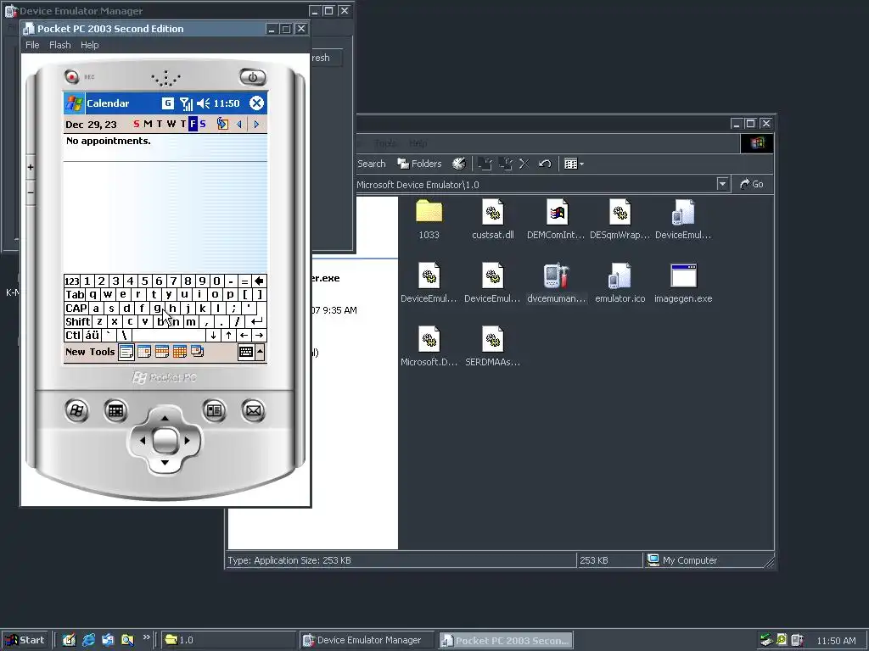Tap the return key on soft keyboard
This screenshot has width=869, height=651.
tap(256, 321)
